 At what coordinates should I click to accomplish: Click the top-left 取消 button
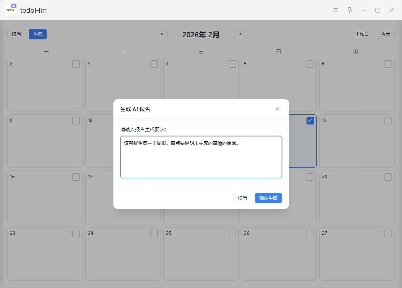click(17, 34)
